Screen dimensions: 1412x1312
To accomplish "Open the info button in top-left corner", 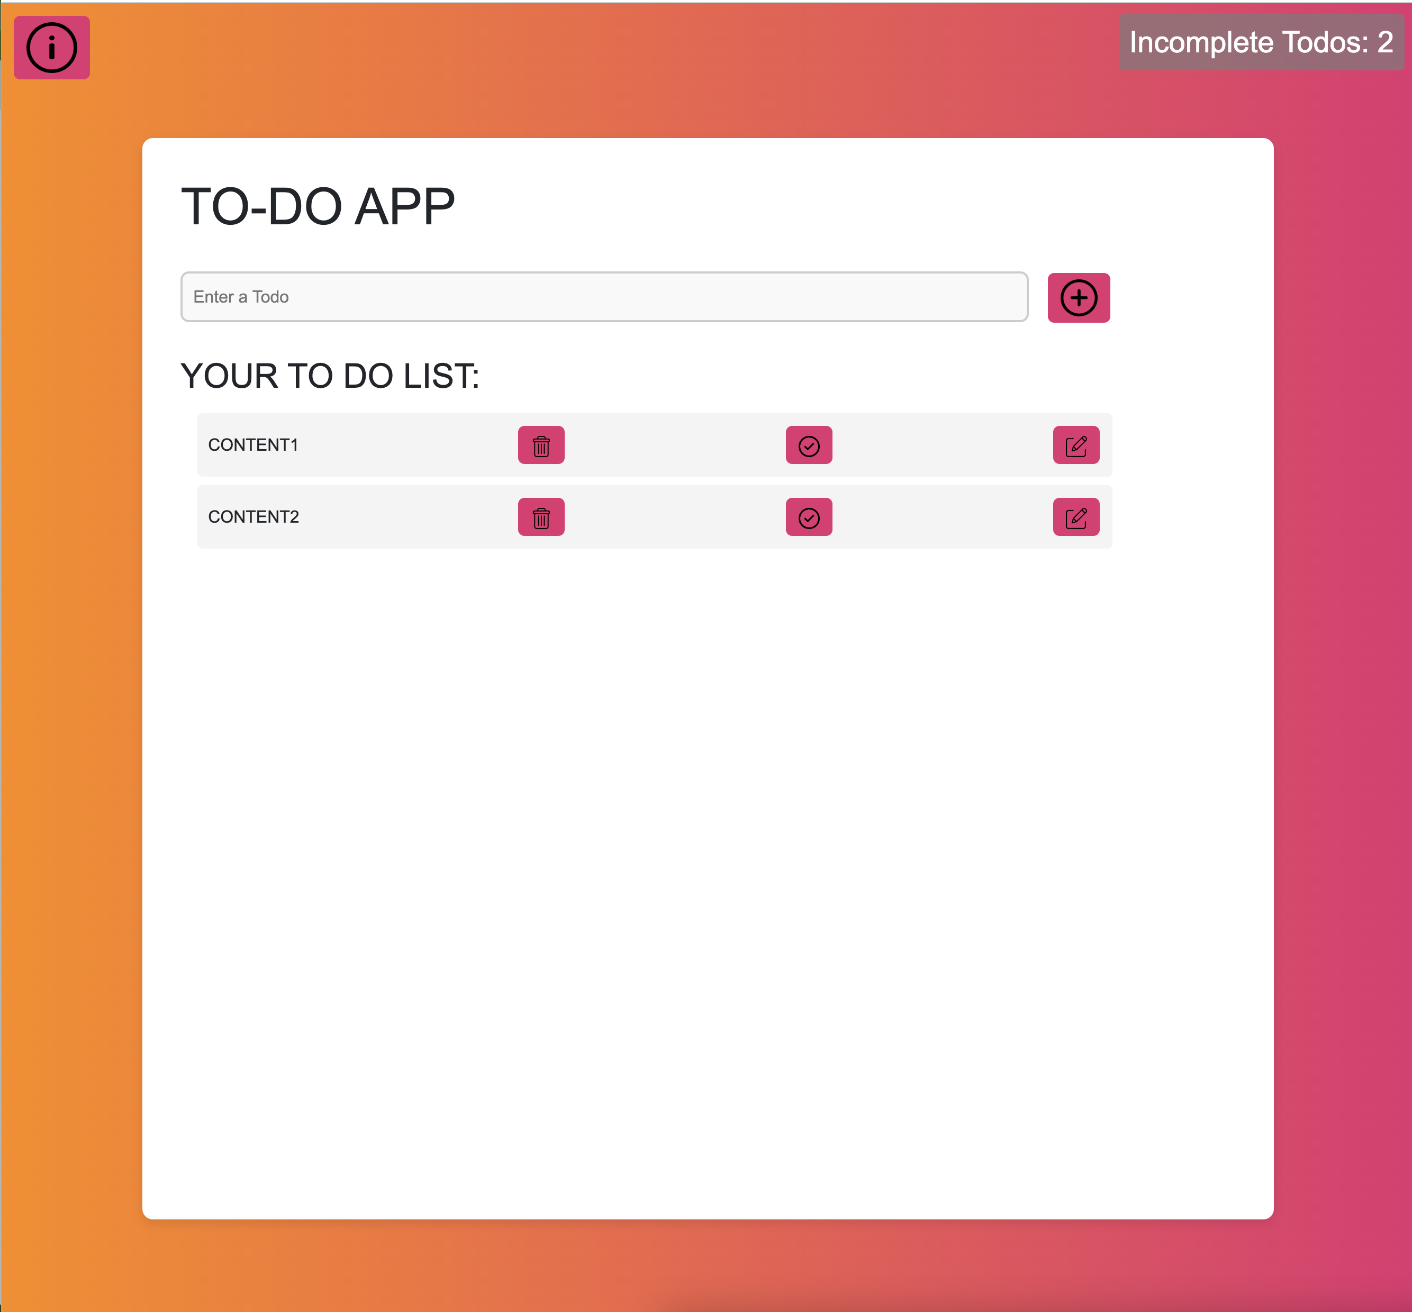I will (52, 48).
